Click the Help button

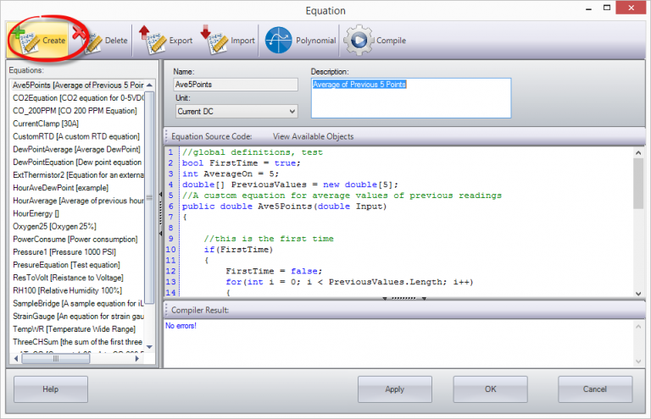[51, 389]
